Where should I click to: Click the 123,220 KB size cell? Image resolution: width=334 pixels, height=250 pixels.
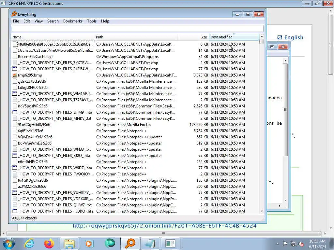[199, 125]
